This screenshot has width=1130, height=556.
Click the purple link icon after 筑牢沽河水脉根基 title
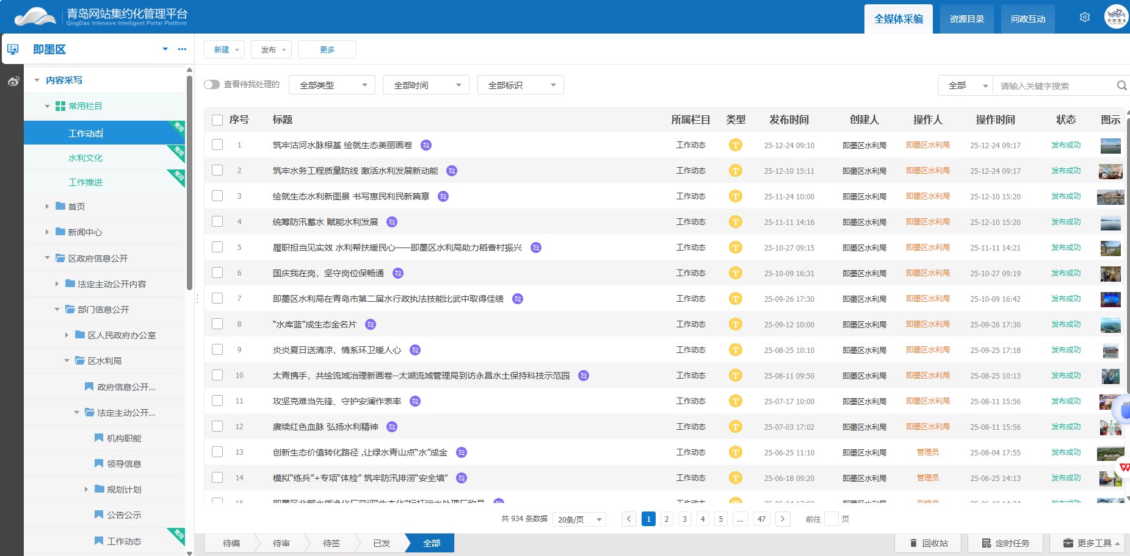426,145
